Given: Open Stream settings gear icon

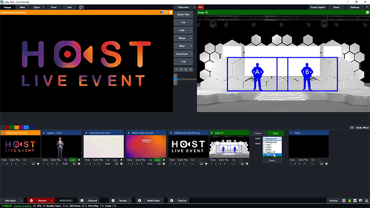Looking at the screenshot, I should pos(113,201).
